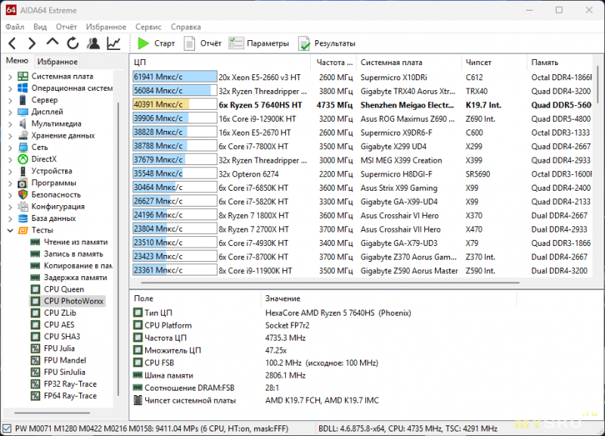Image resolution: width=605 pixels, height=436 pixels.
Task: Select the CPU Queen benchmark
Action: pos(64,289)
